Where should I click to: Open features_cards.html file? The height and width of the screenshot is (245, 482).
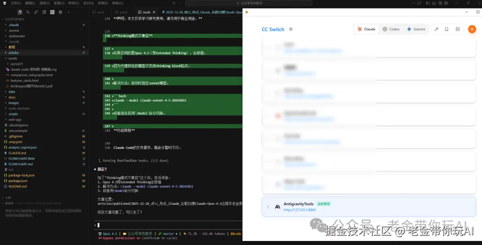pos(25,80)
